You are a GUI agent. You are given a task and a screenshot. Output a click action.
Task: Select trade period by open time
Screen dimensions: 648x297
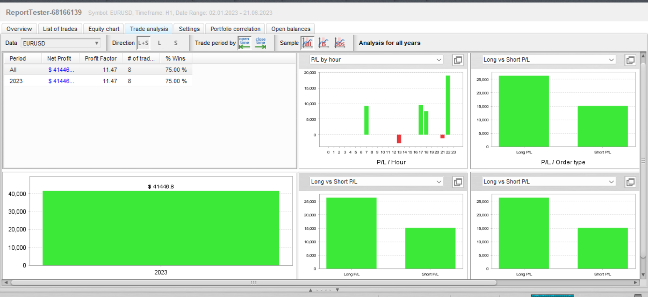tap(245, 43)
